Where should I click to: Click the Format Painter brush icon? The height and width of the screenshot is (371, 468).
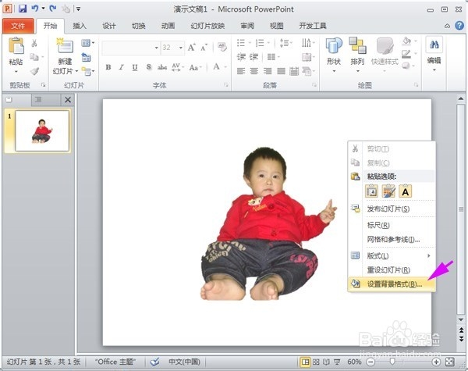(34, 71)
